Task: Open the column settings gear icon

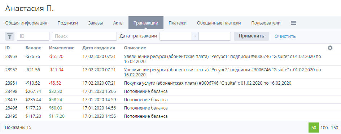Action: pyautogui.click(x=330, y=48)
